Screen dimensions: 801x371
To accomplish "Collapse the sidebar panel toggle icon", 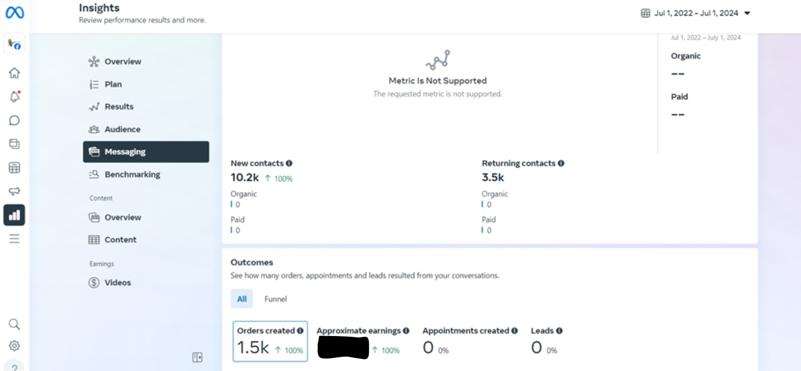I will 197,357.
